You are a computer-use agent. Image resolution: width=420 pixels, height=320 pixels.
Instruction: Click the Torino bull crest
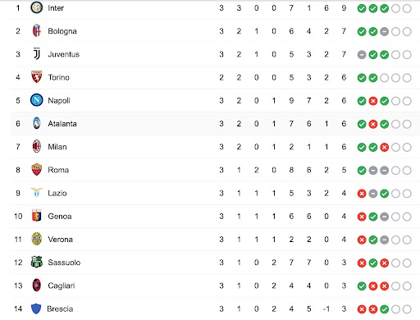point(36,77)
